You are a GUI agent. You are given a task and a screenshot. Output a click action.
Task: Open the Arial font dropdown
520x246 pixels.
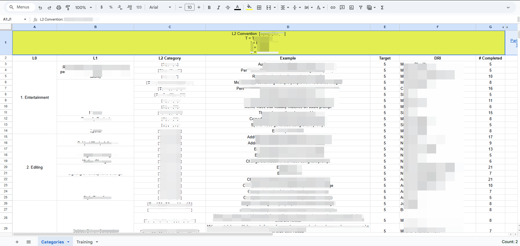tap(160, 7)
